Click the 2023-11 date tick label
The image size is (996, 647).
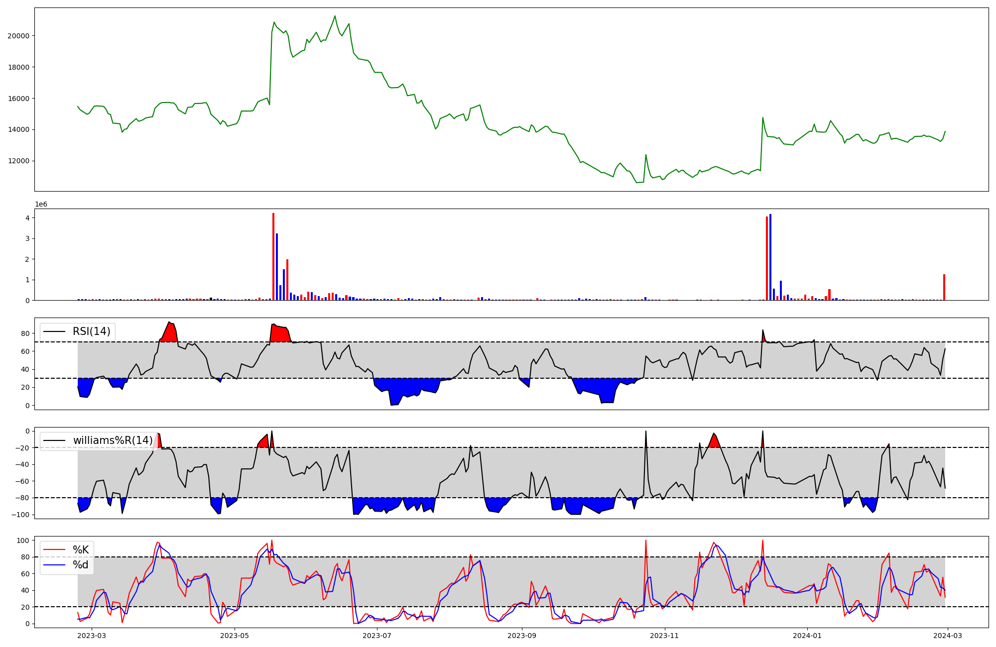tap(664, 636)
